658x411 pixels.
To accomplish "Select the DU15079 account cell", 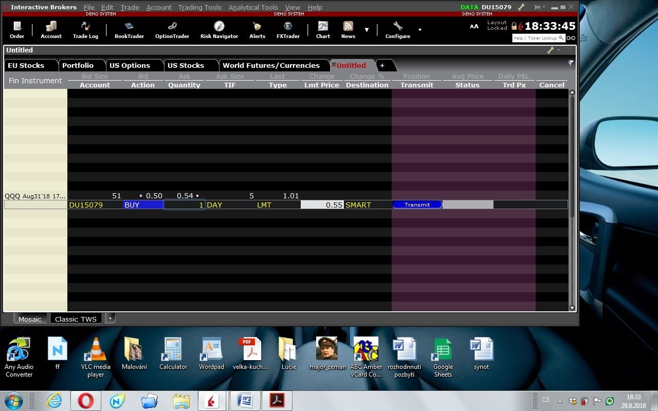I will coord(95,204).
